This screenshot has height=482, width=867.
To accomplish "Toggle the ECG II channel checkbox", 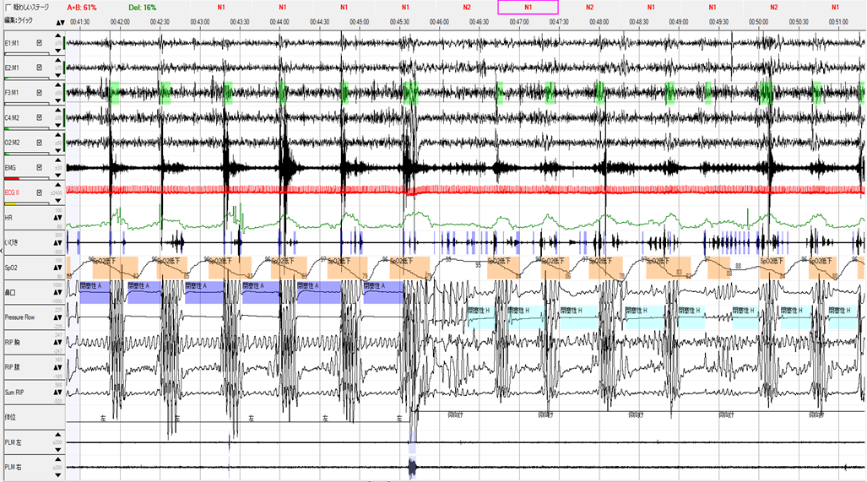I will tap(40, 192).
